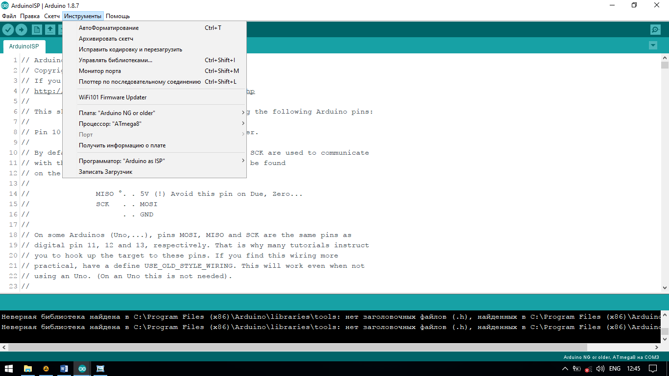This screenshot has width=669, height=376.
Task: Open Плоттер по последовательному соединению
Action: point(155,82)
